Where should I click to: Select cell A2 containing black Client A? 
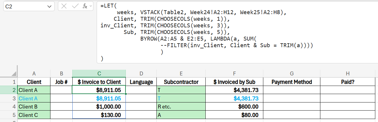coord(34,90)
